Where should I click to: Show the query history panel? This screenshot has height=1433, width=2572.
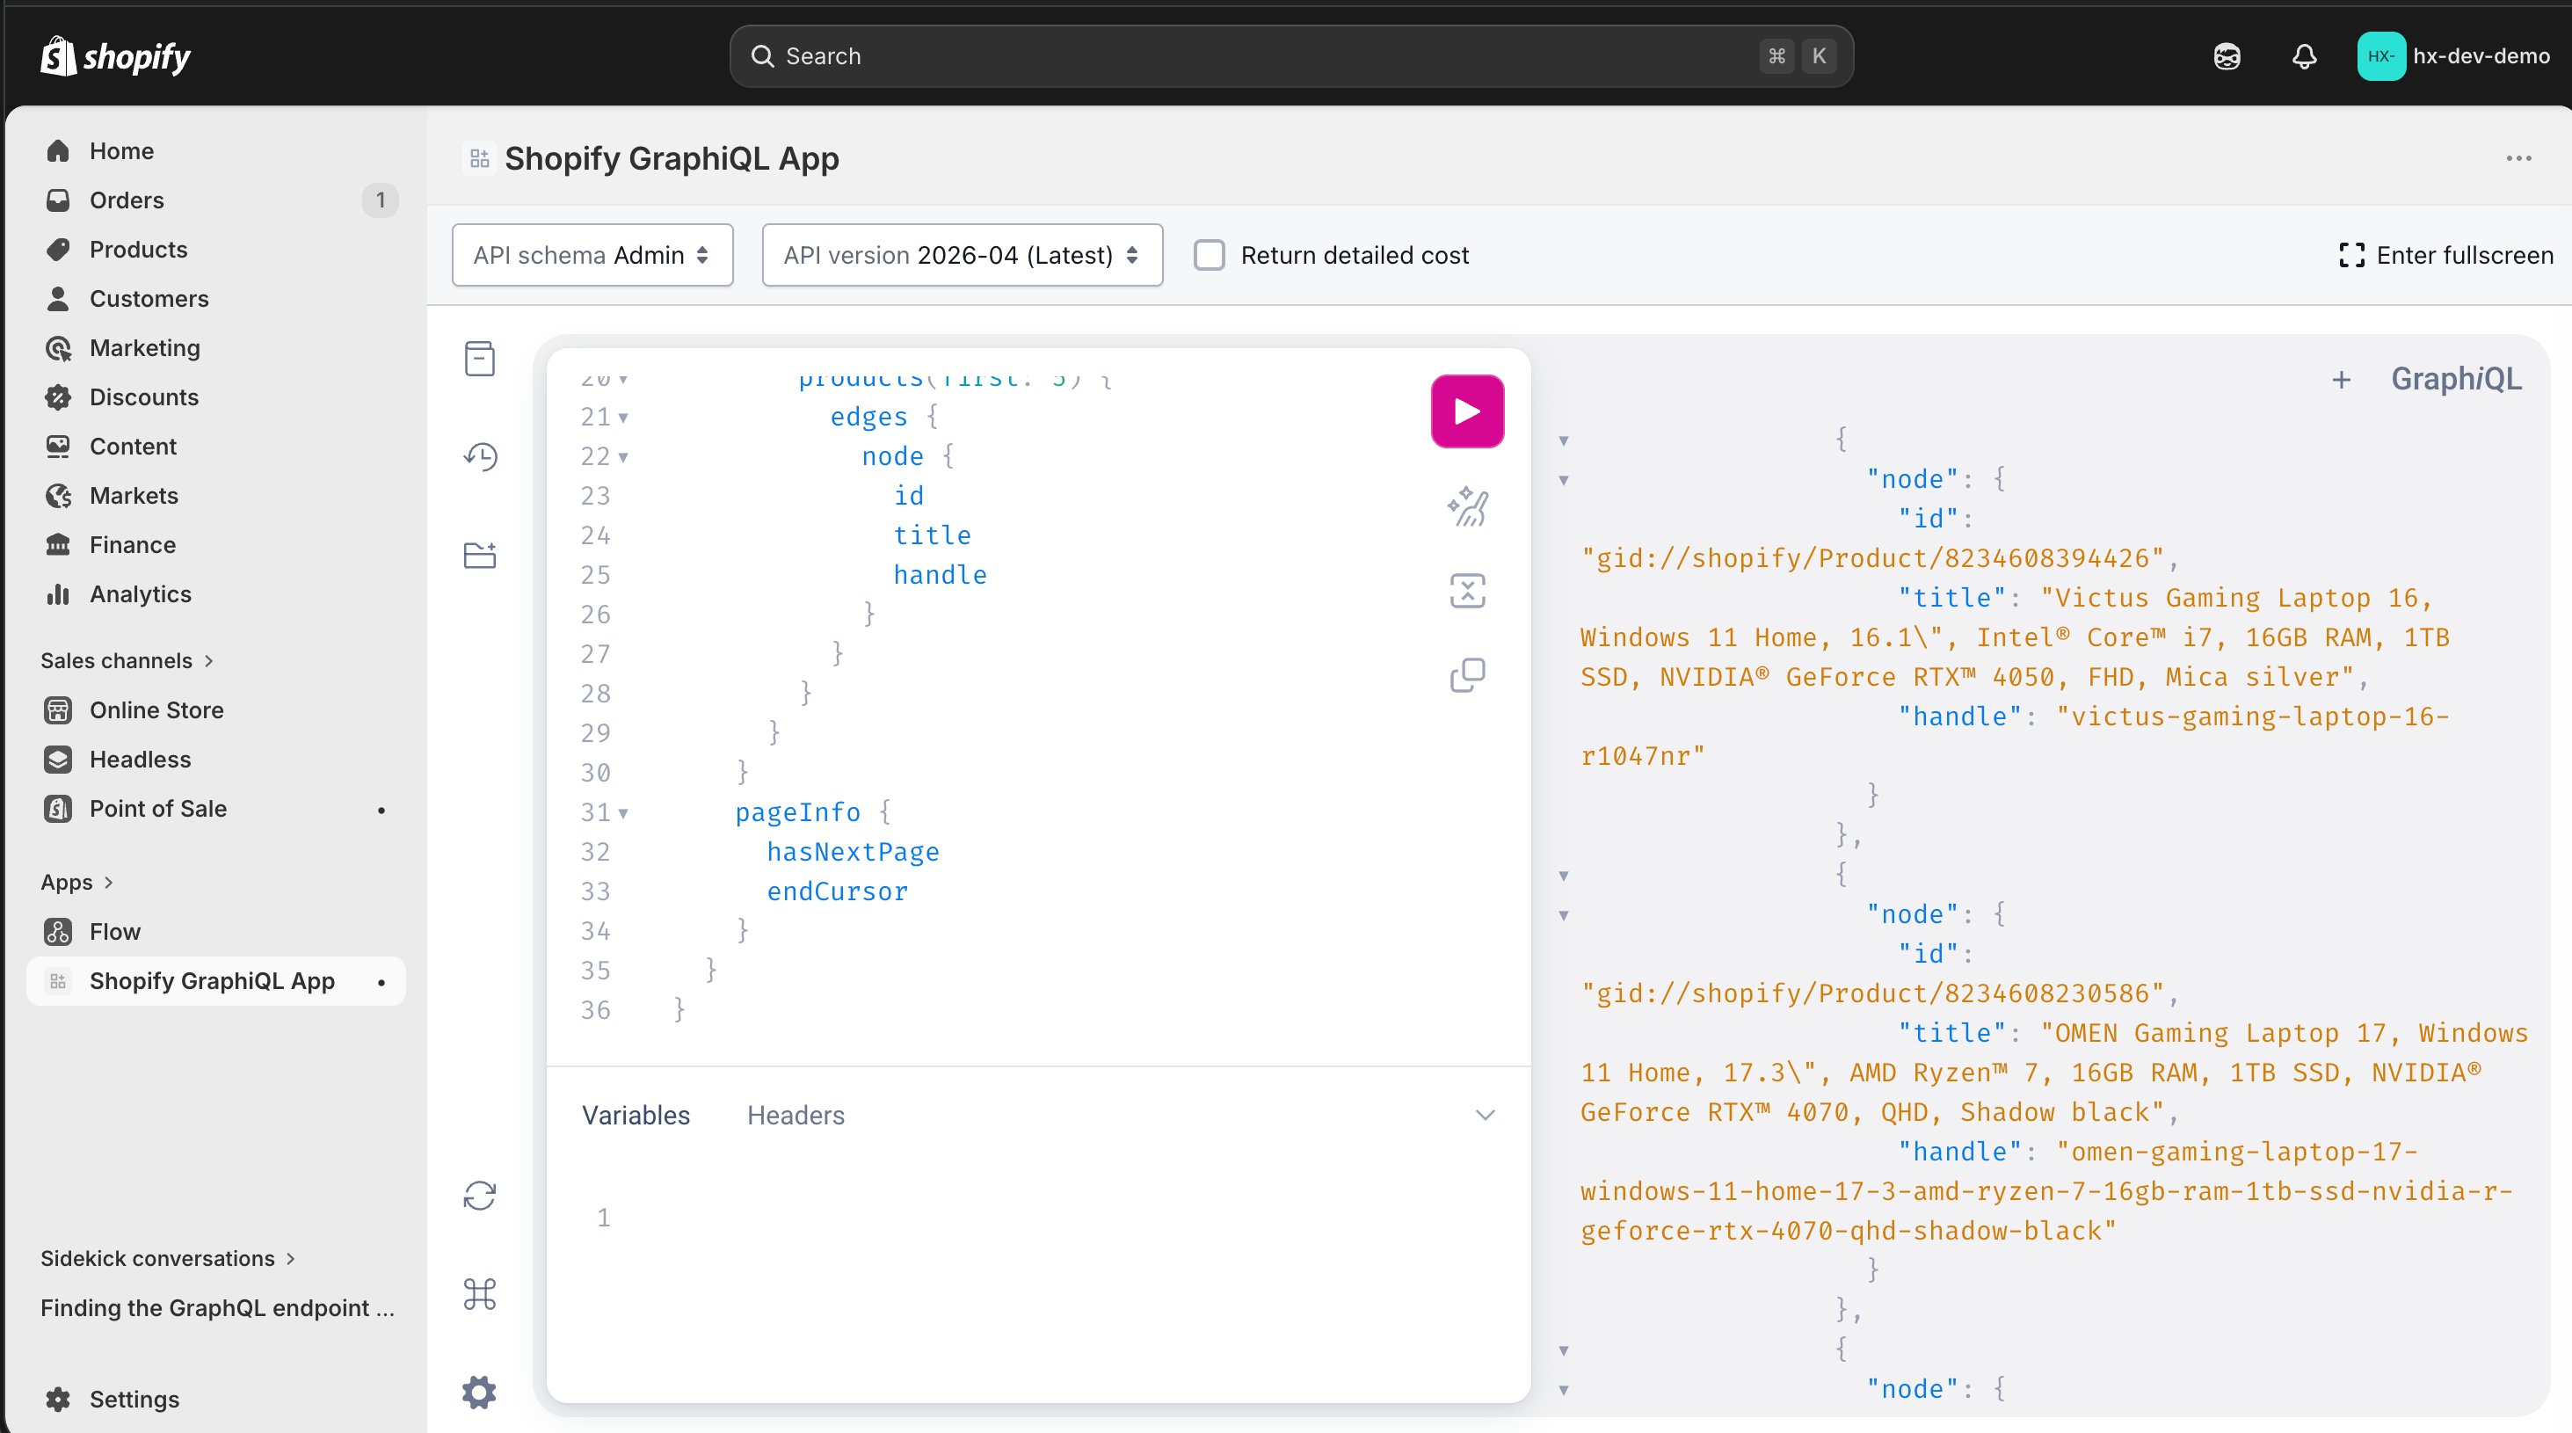[479, 456]
